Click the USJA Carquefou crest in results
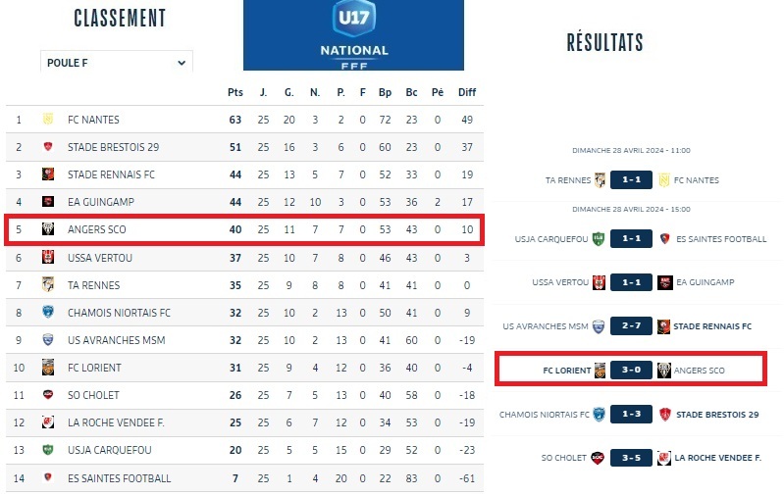 [x=596, y=238]
